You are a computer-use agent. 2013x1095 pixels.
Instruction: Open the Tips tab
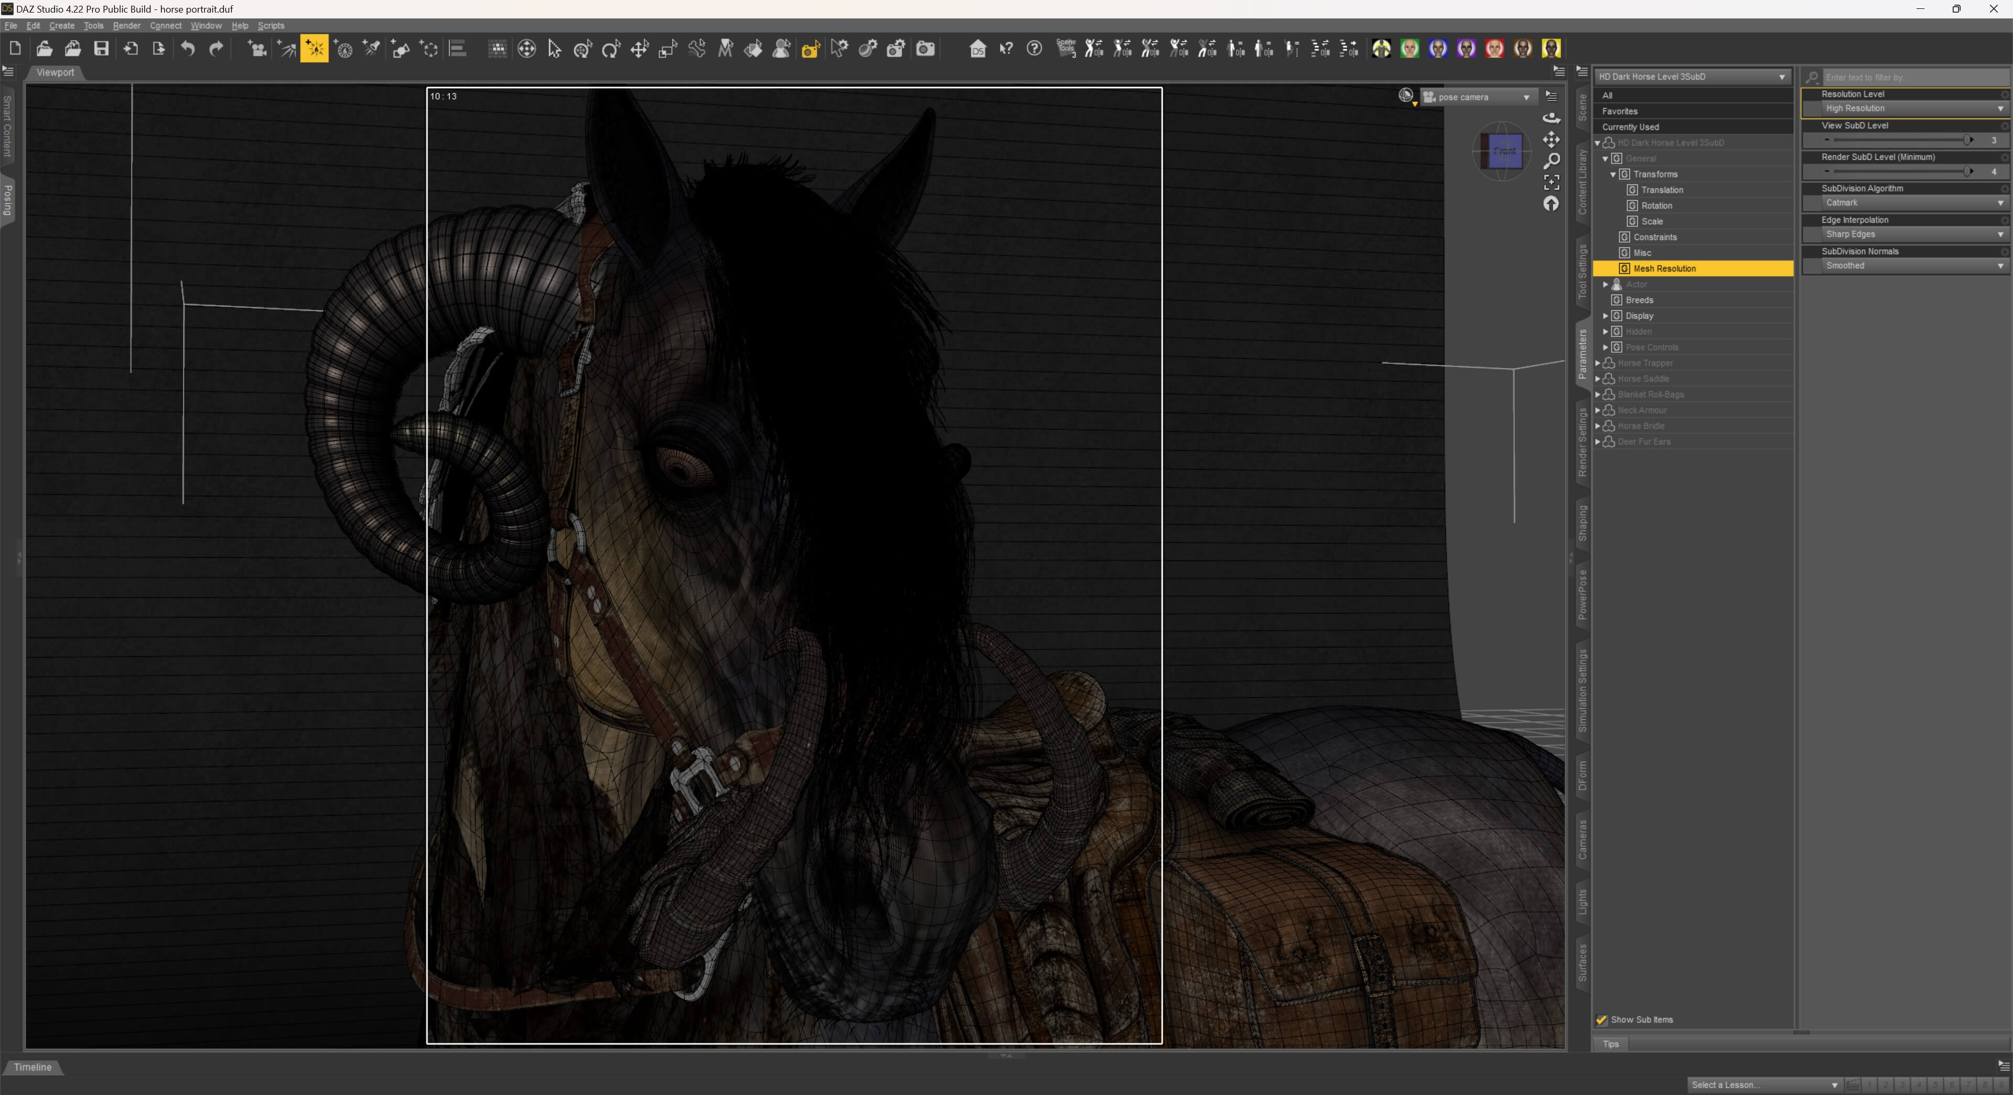tap(1610, 1044)
